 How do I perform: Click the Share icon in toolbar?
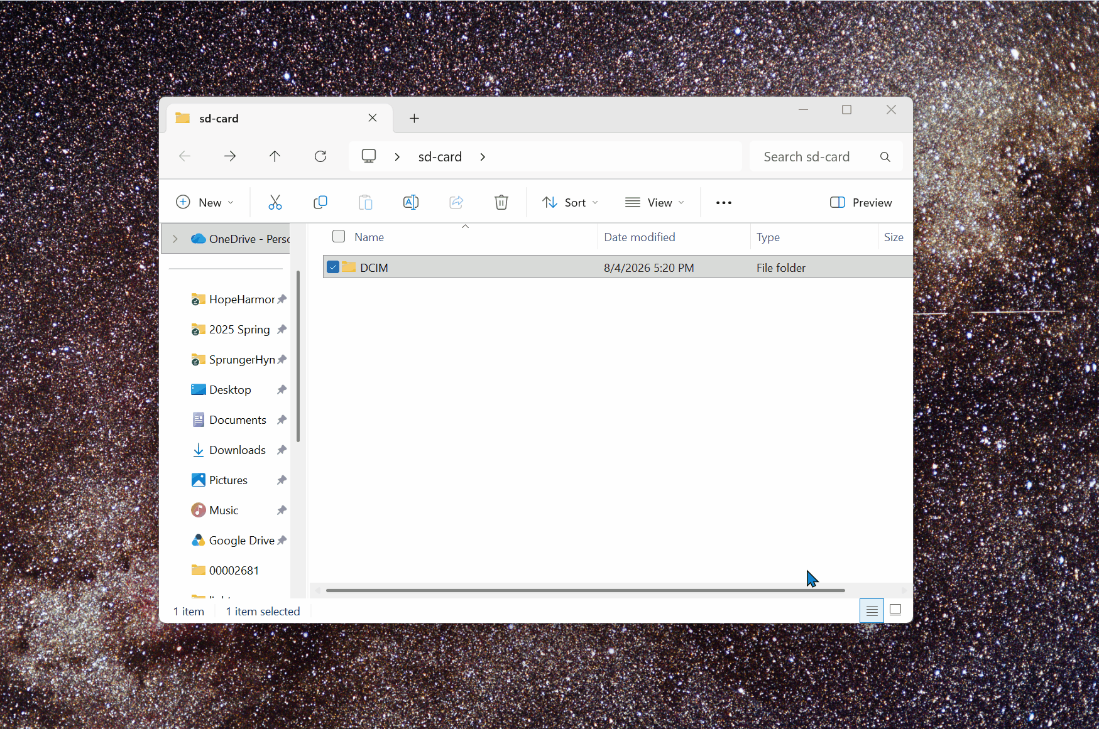(456, 202)
